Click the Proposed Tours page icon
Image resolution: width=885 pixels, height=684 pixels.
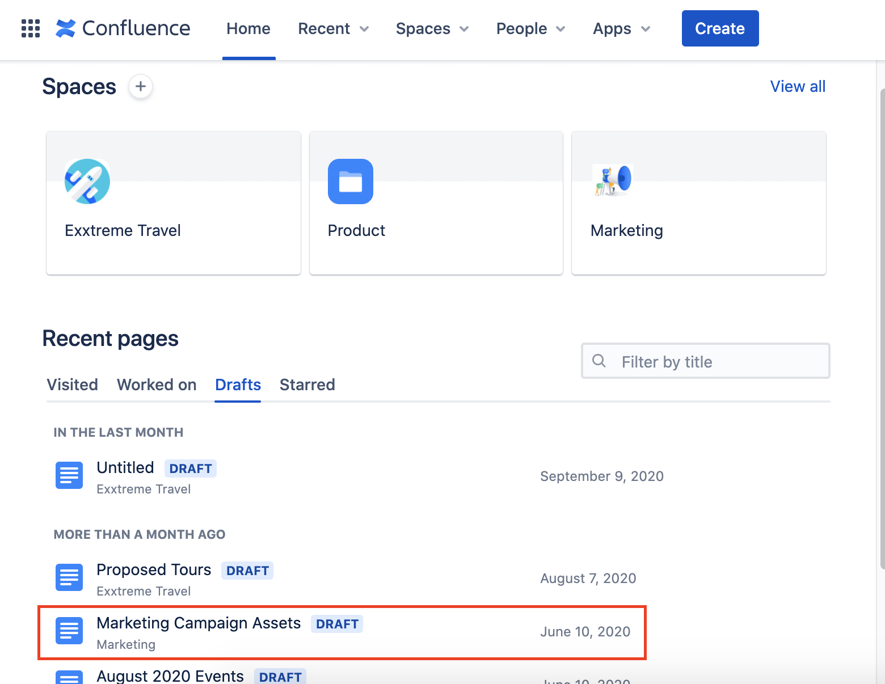click(69, 577)
